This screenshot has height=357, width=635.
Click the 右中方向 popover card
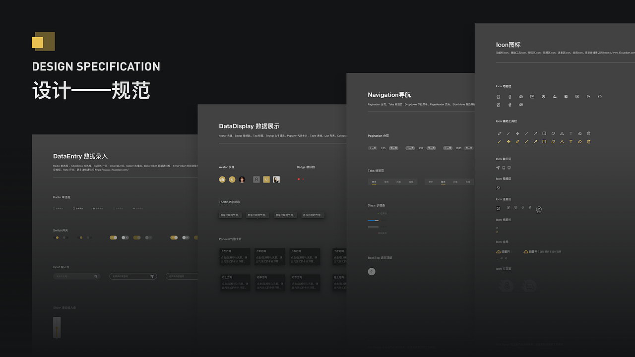tap(270, 283)
